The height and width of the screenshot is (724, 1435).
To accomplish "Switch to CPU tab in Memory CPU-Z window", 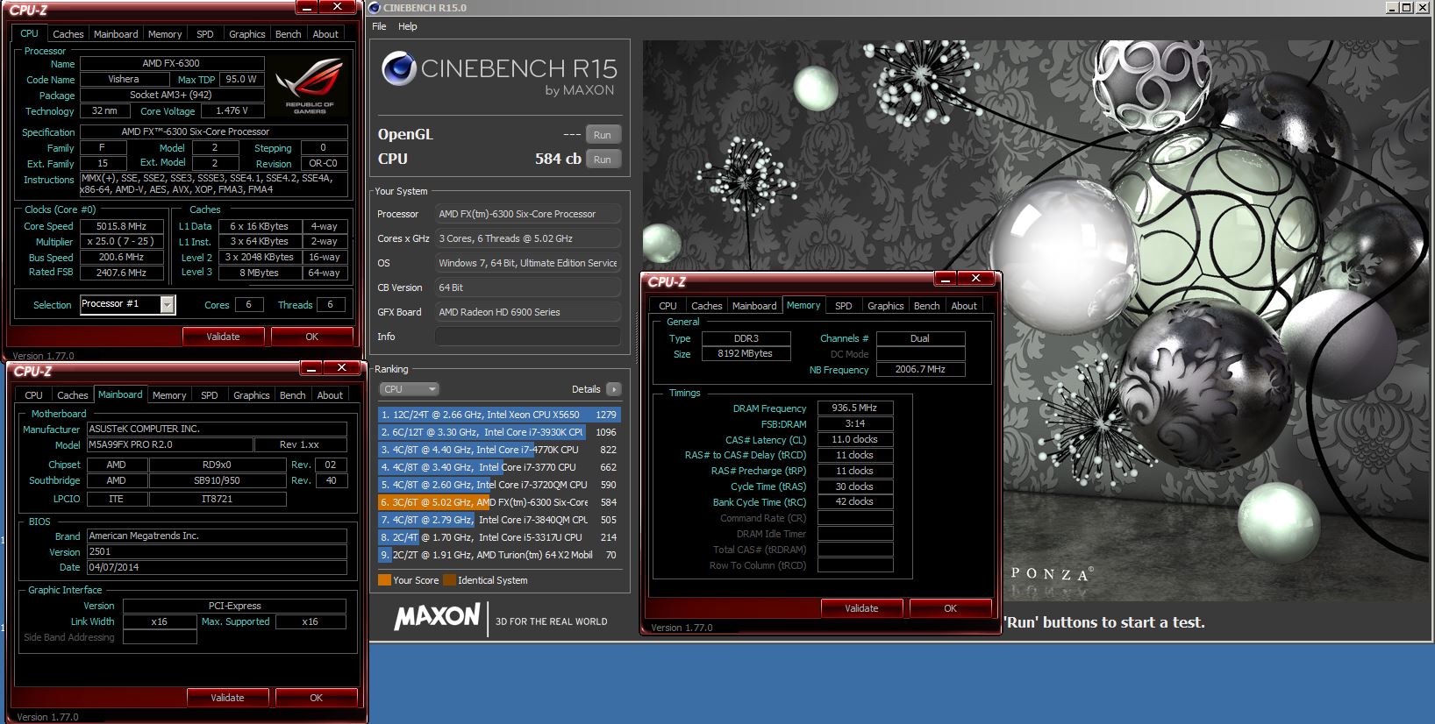I will pyautogui.click(x=668, y=306).
